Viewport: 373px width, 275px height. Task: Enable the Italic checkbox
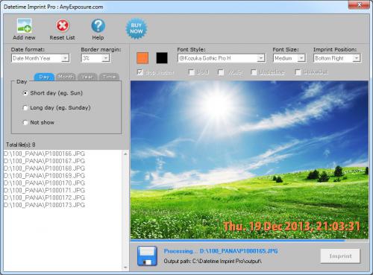pos(221,72)
